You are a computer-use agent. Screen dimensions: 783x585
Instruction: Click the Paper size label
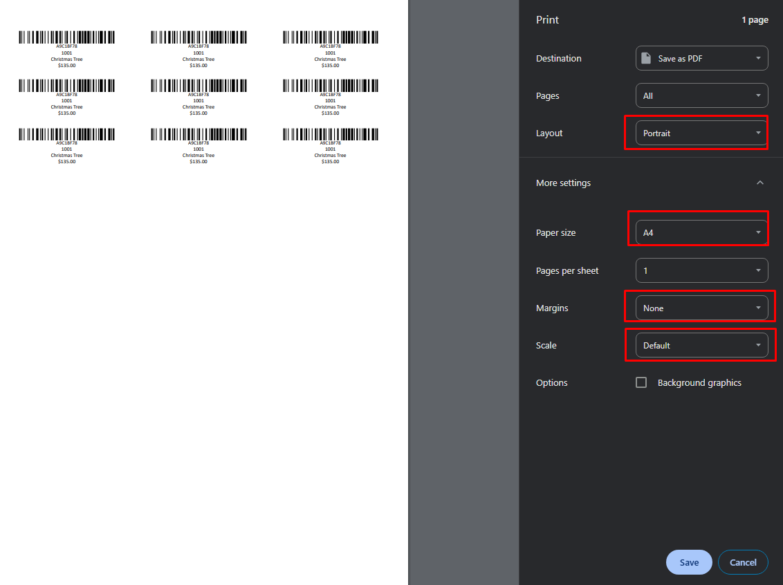point(555,232)
